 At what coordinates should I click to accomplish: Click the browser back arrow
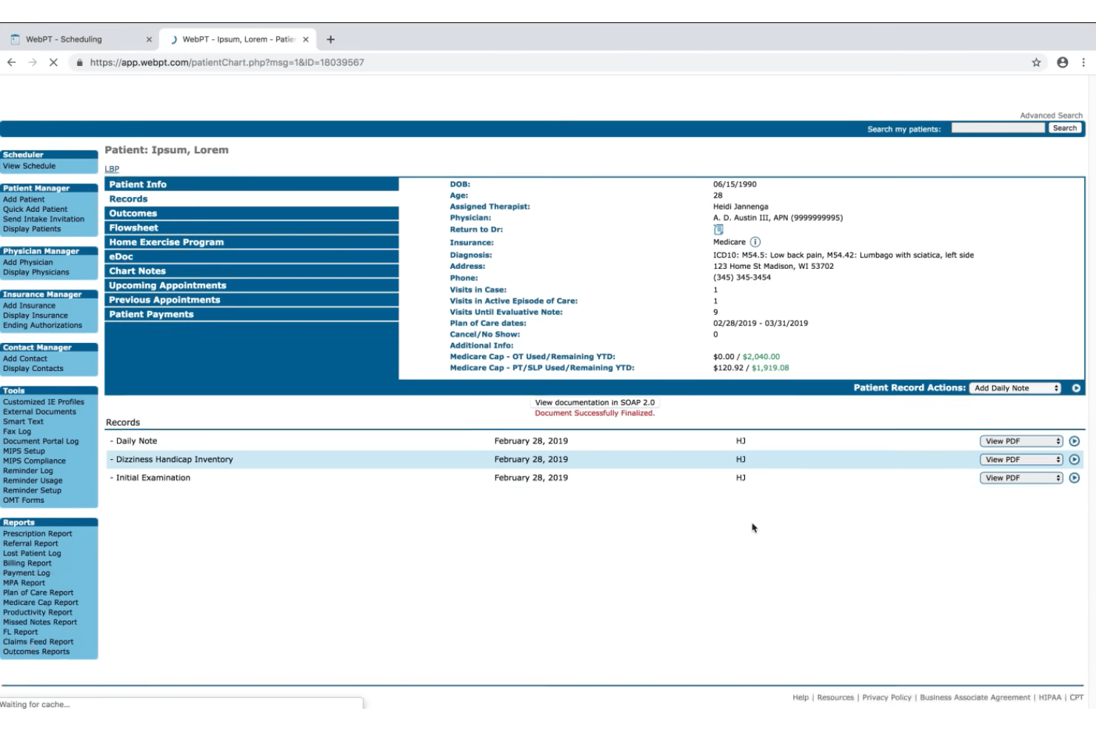(12, 63)
